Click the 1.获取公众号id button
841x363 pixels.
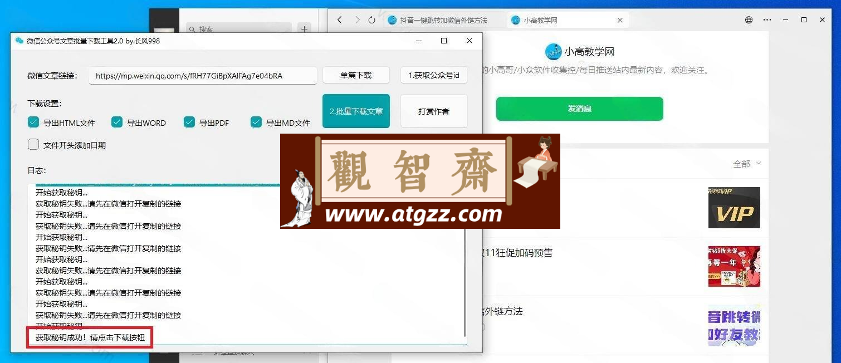434,75
